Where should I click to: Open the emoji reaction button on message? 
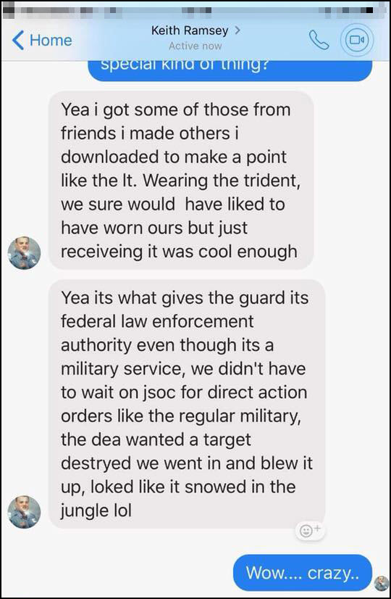tap(311, 530)
